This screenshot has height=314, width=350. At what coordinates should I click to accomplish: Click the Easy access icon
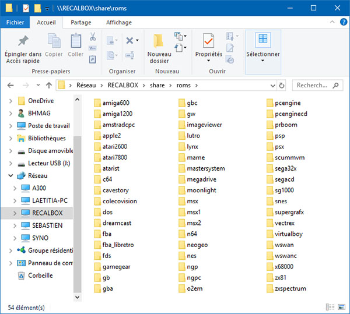click(178, 48)
